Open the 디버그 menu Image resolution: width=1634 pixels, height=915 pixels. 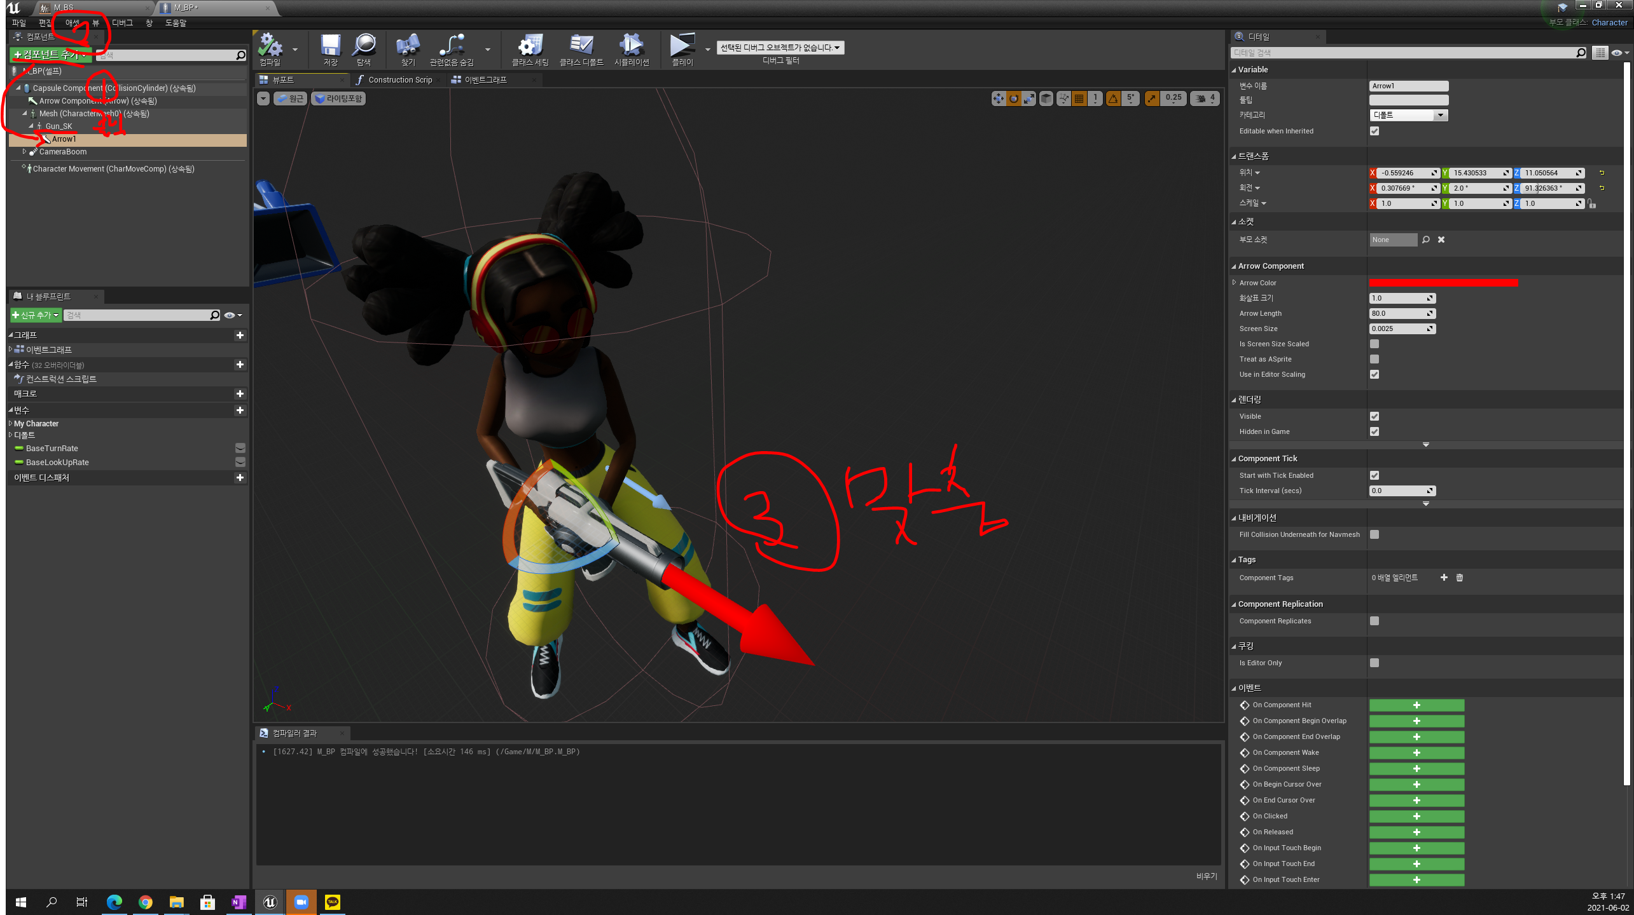tap(122, 23)
